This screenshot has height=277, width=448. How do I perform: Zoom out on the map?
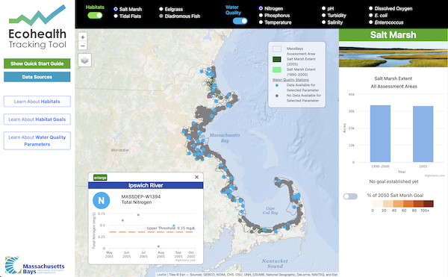coord(83,46)
